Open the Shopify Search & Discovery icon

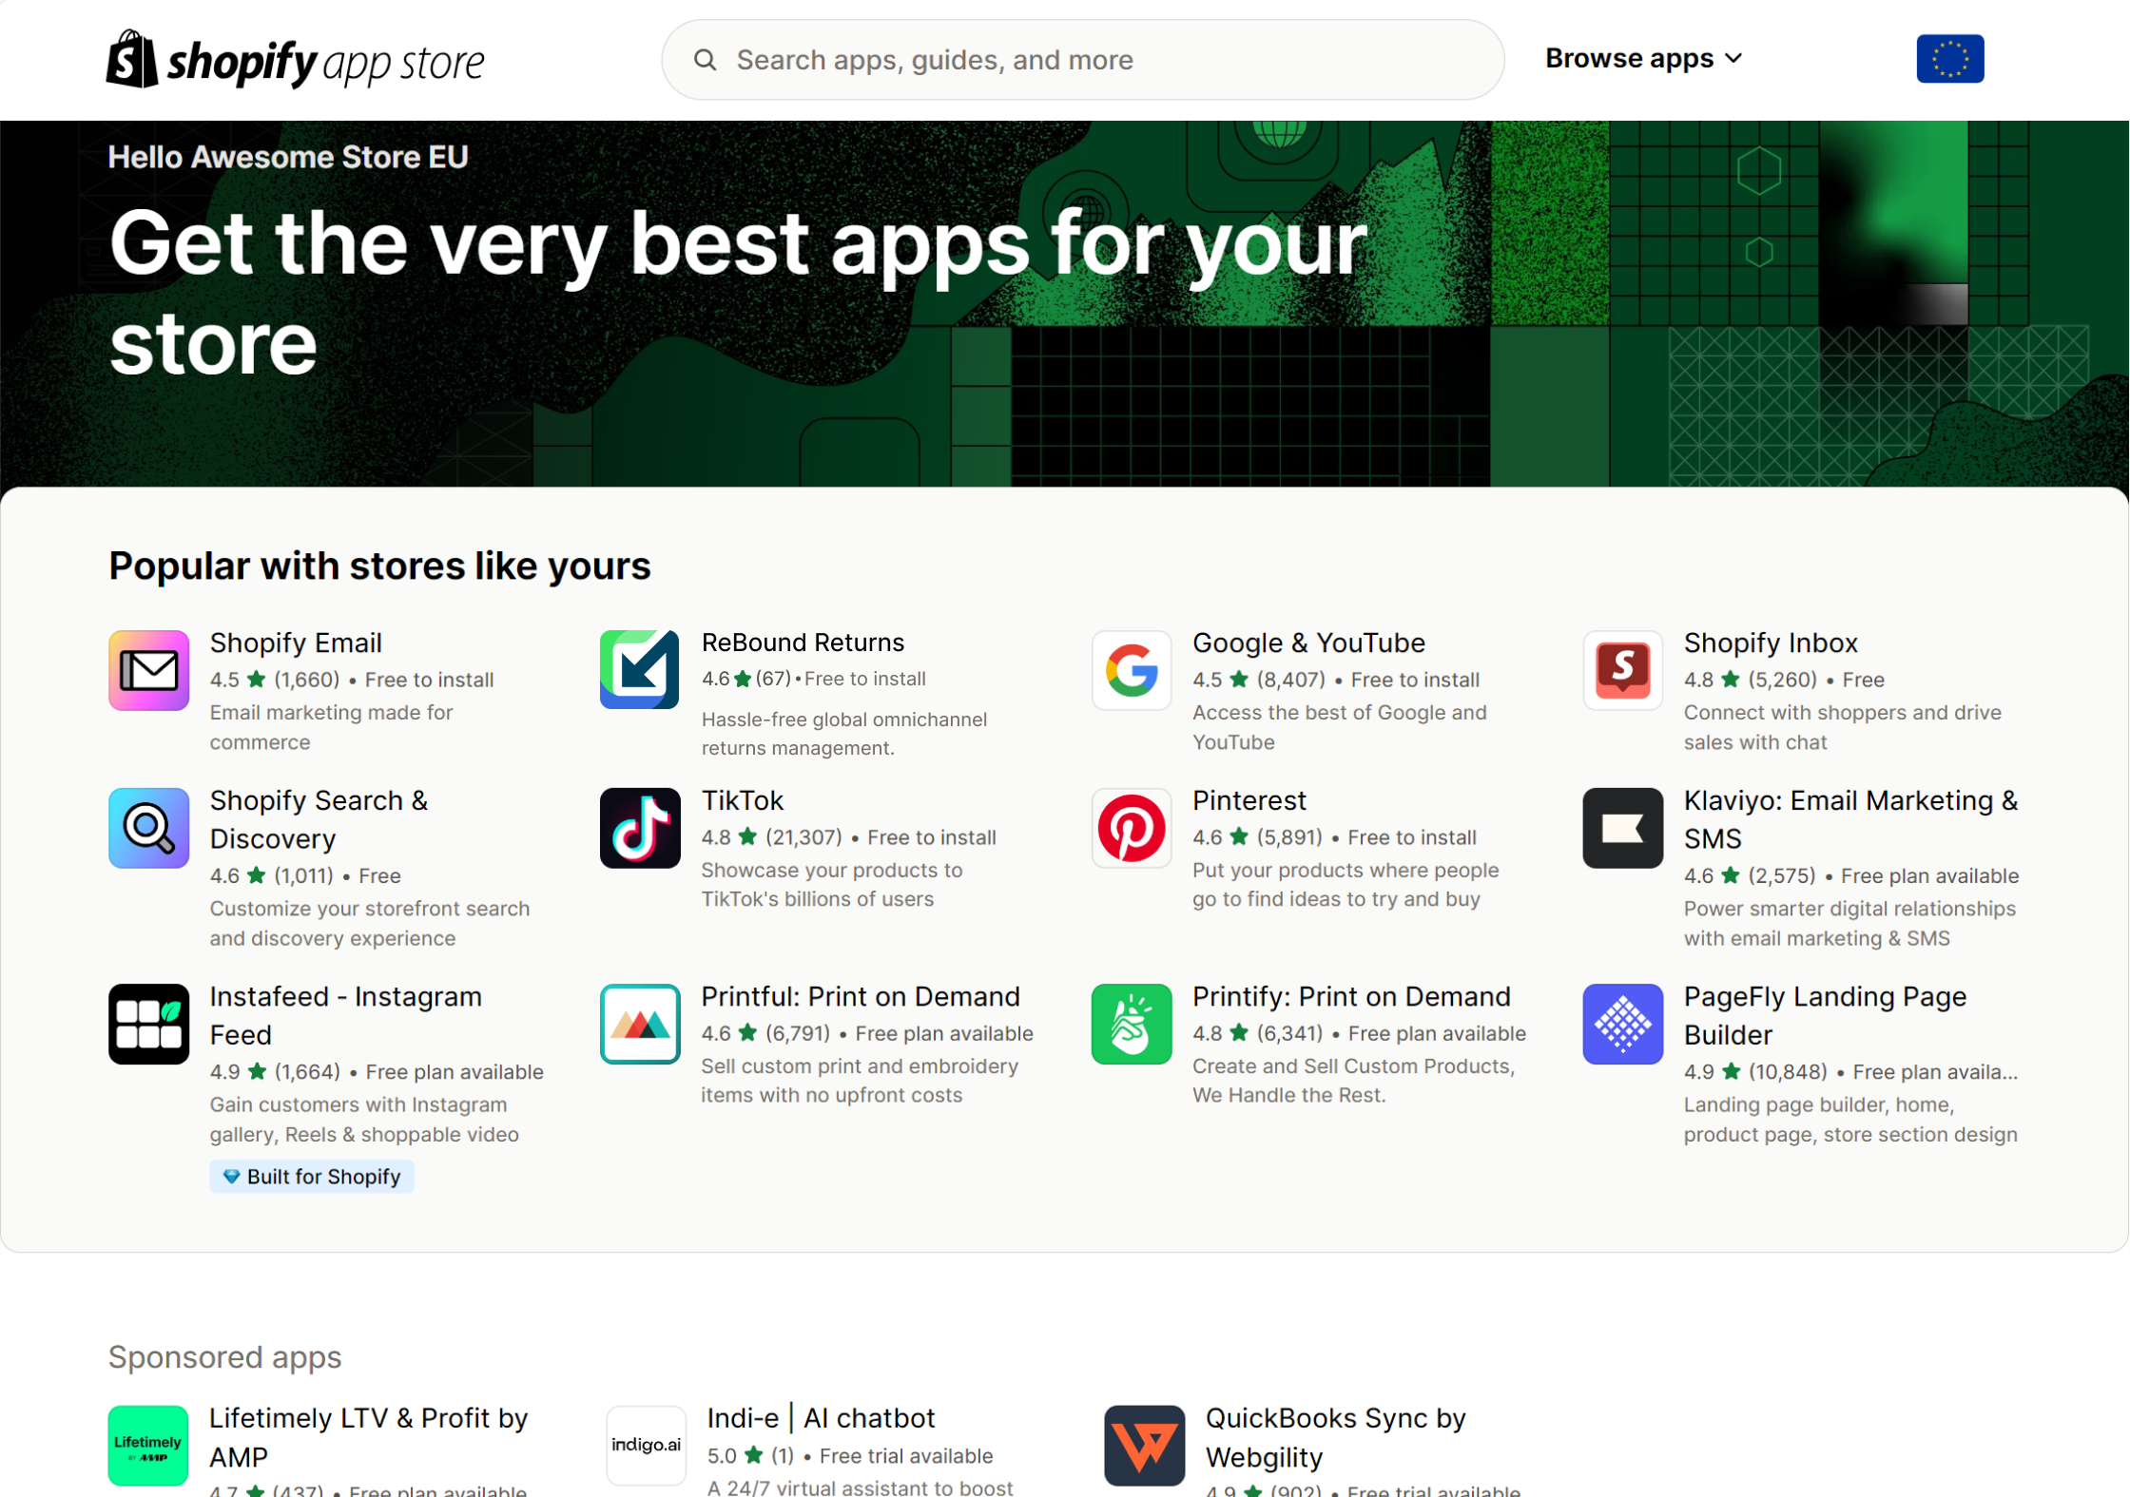[148, 828]
